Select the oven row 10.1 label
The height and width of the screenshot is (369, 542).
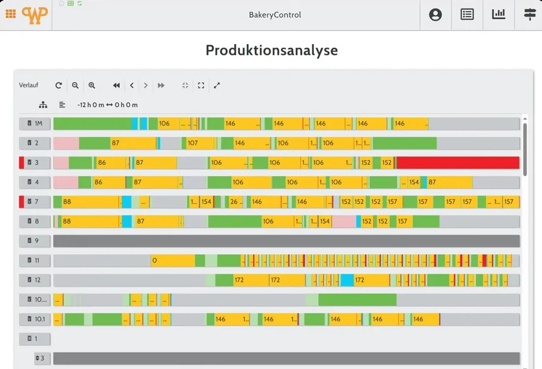(x=35, y=319)
